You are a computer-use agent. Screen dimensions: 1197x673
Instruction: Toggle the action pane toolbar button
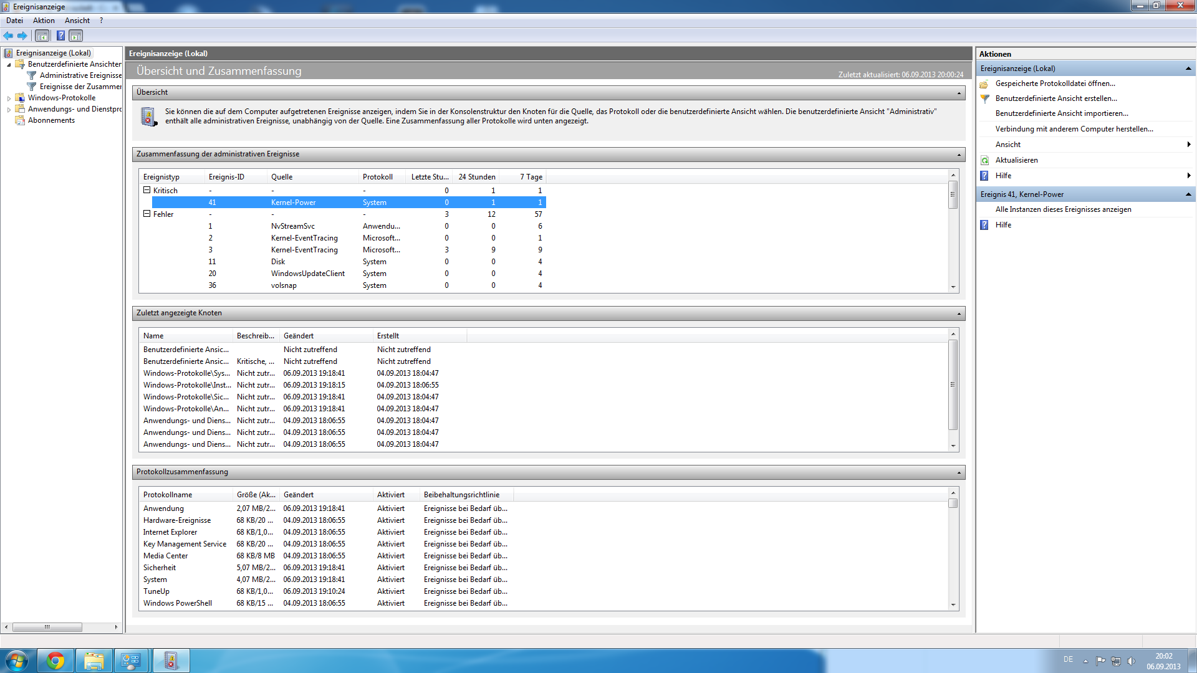[x=75, y=36]
